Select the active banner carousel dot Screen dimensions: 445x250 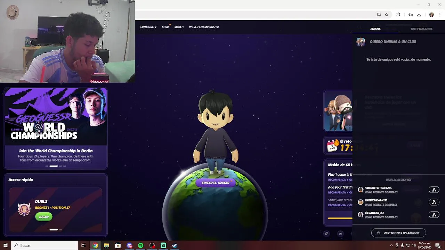[x=54, y=166]
